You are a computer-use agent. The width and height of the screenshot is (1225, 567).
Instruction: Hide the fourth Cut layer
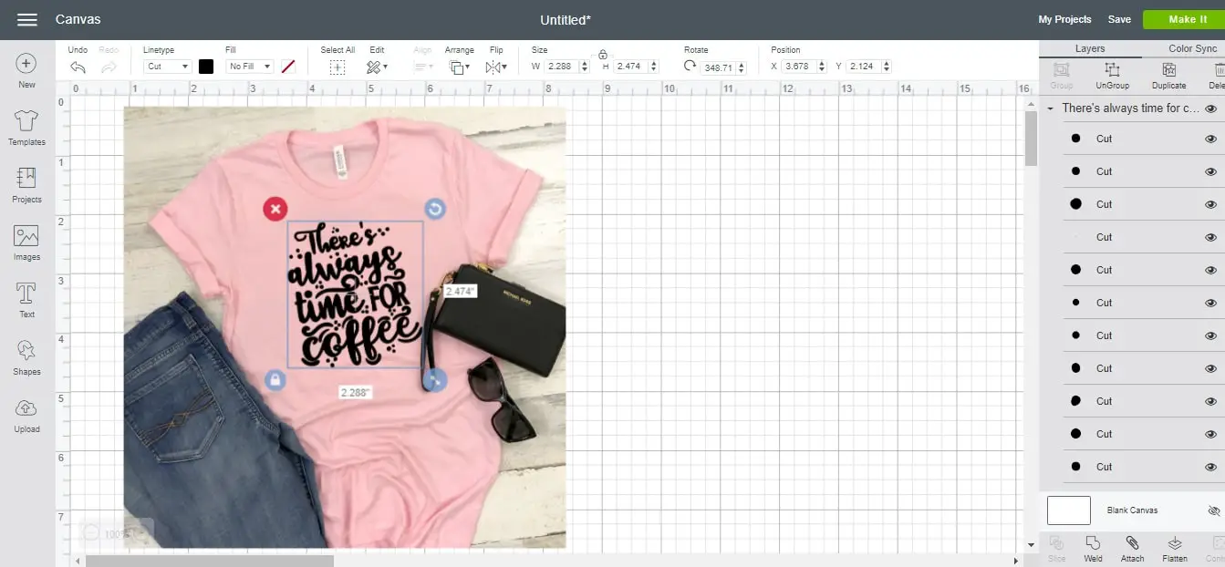click(x=1211, y=237)
